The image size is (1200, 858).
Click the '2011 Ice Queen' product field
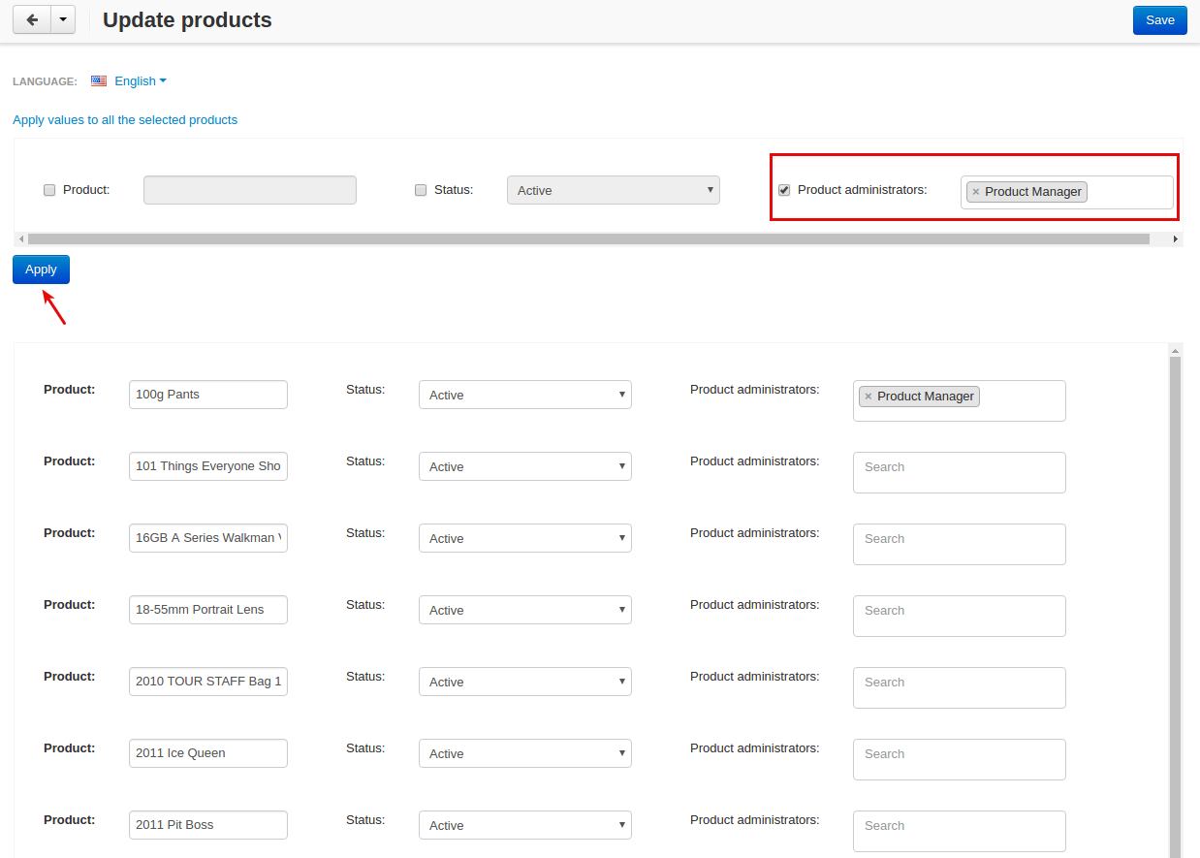click(208, 753)
